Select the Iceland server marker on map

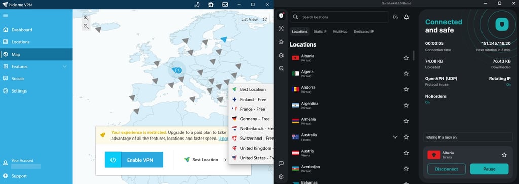[98, 30]
